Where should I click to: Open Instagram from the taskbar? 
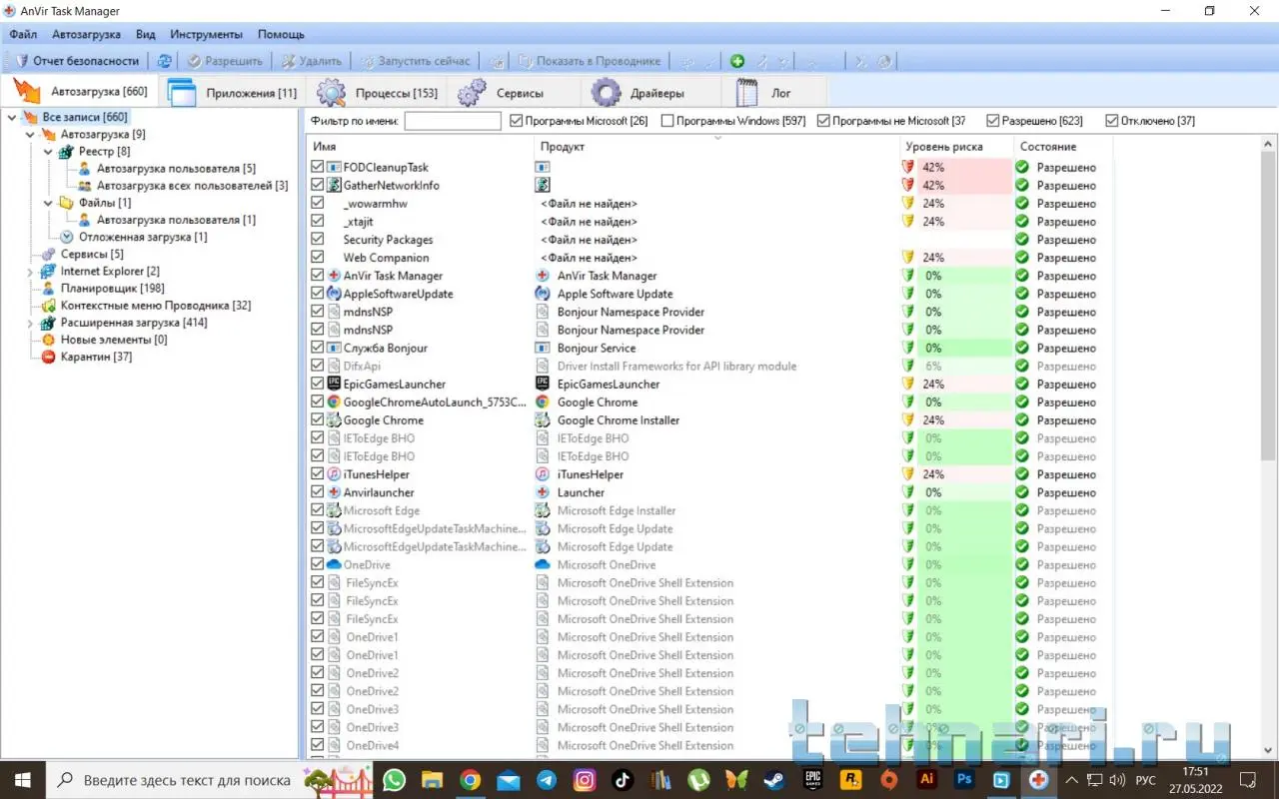pyautogui.click(x=585, y=779)
